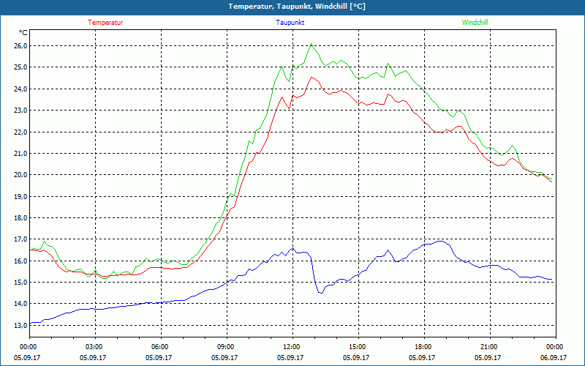This screenshot has width=585, height=366.
Task: Click the 06.09.17 date label
Action: tap(554, 357)
